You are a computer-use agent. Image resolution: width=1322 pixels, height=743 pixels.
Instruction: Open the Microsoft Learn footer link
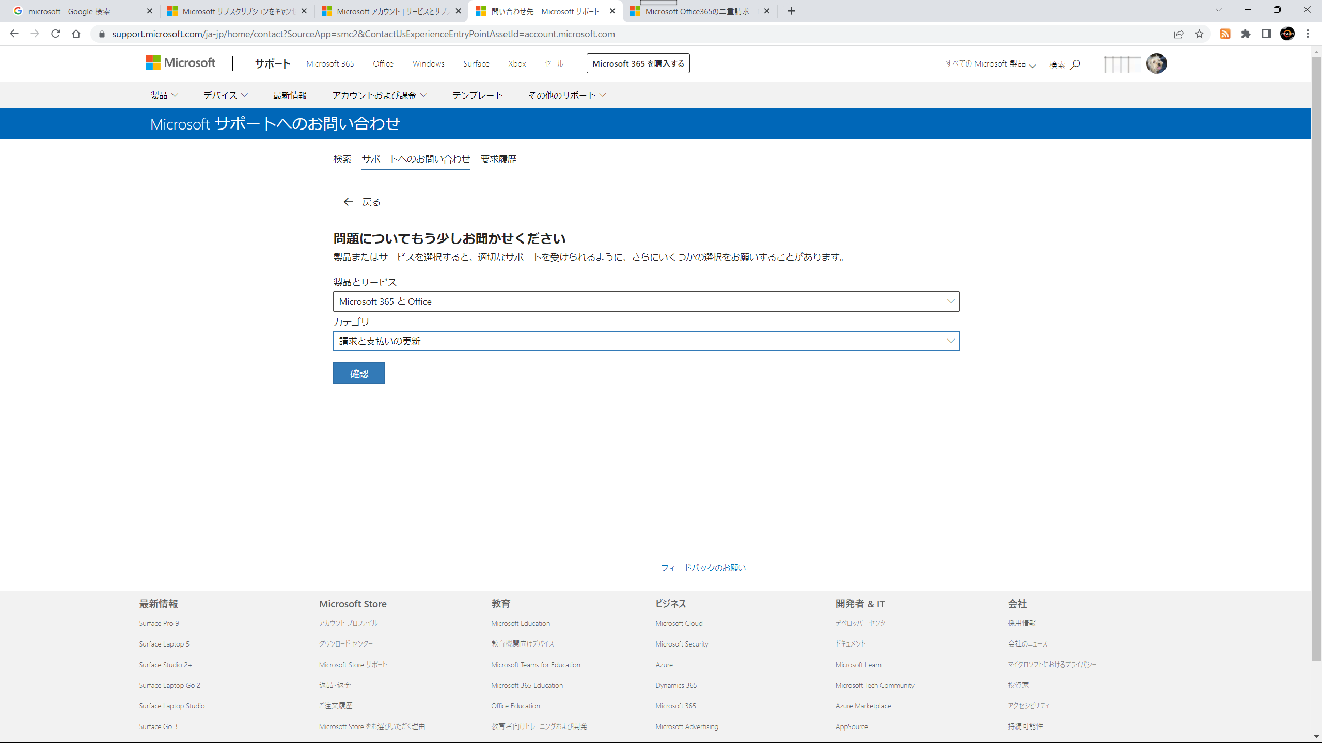click(x=858, y=665)
